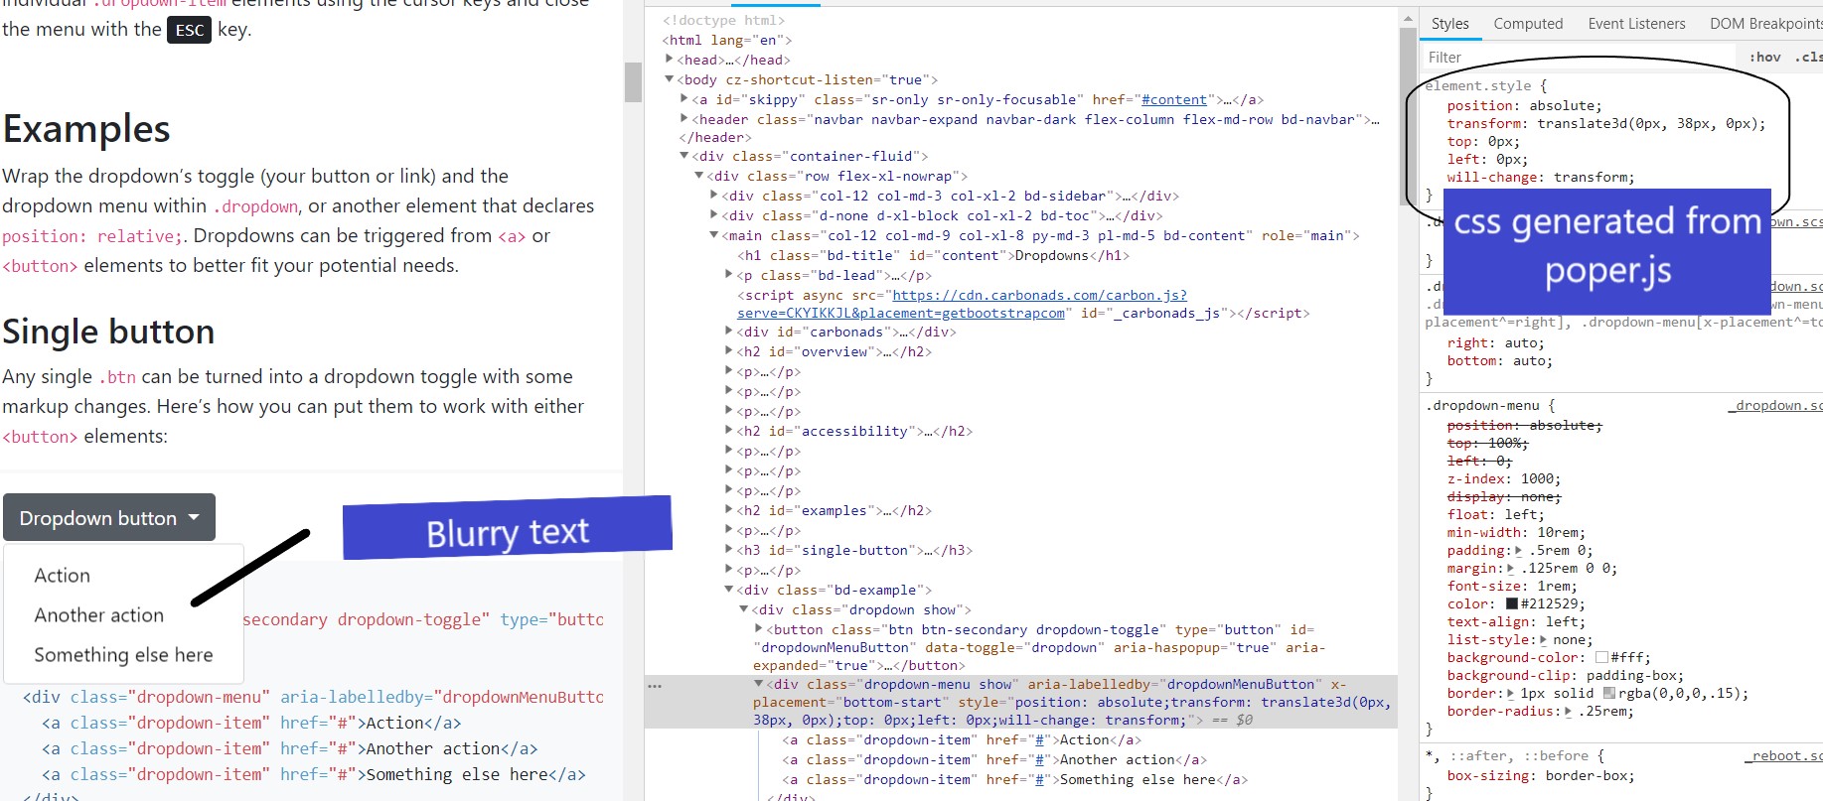The height and width of the screenshot is (801, 1823).
Task: Click the page vertical scrollbar thumb
Action: [x=633, y=81]
